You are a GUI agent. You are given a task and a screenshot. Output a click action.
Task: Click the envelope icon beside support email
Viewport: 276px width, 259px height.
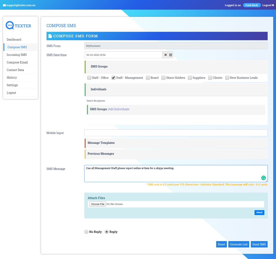coord(4,5)
